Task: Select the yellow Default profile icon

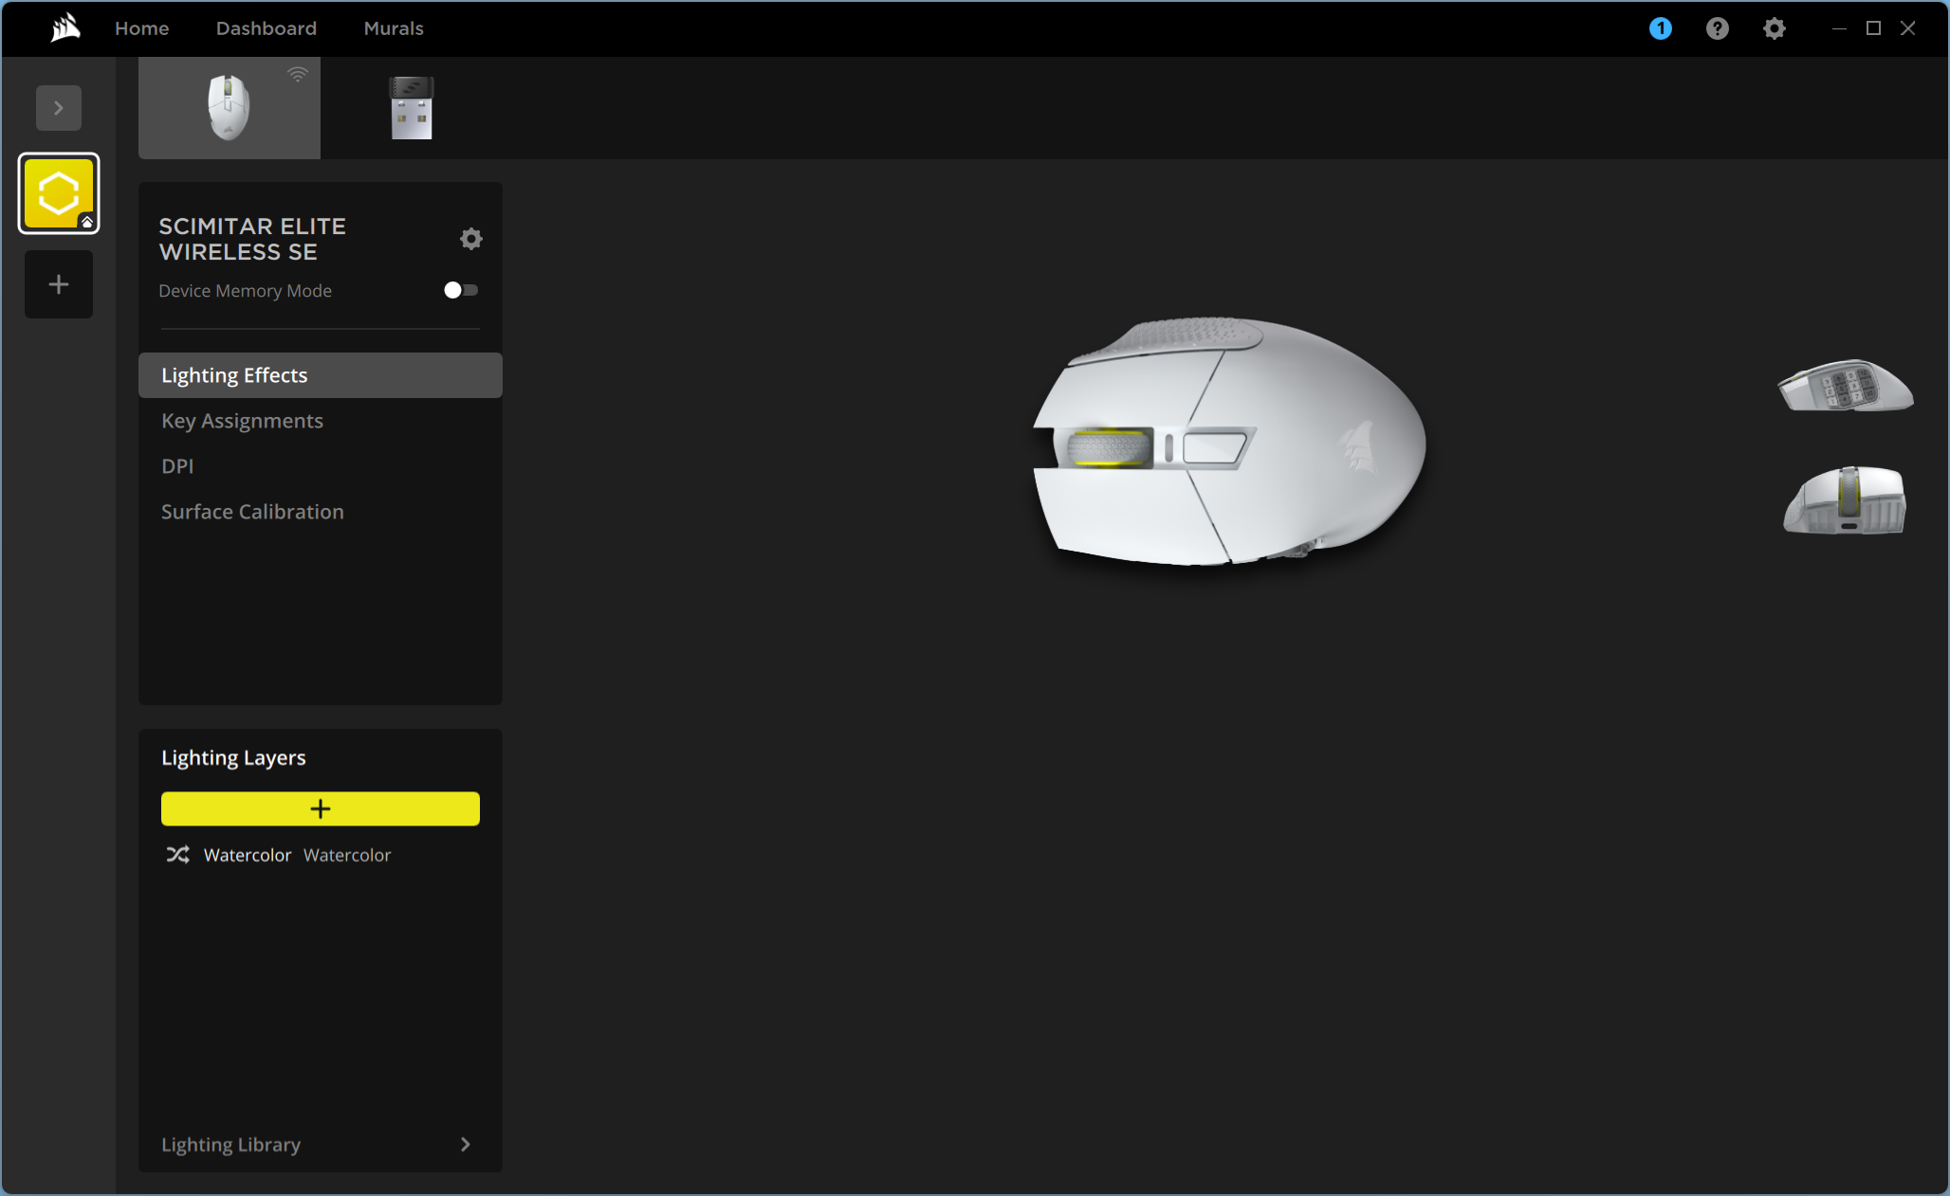Action: [59, 193]
